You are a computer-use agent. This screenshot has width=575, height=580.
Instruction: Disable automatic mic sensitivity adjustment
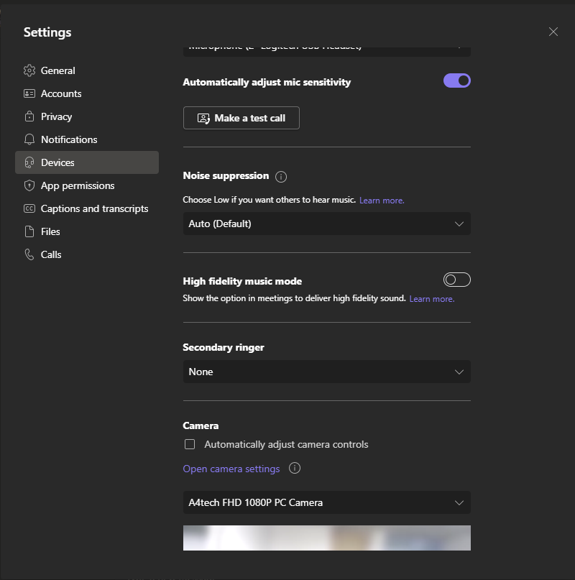[456, 80]
